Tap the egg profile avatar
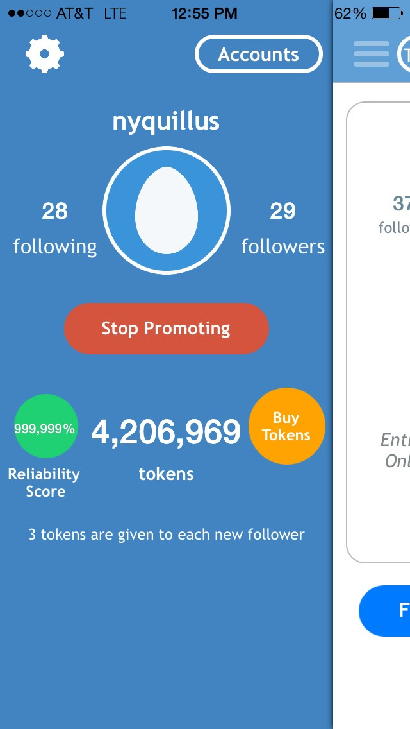 pyautogui.click(x=166, y=210)
